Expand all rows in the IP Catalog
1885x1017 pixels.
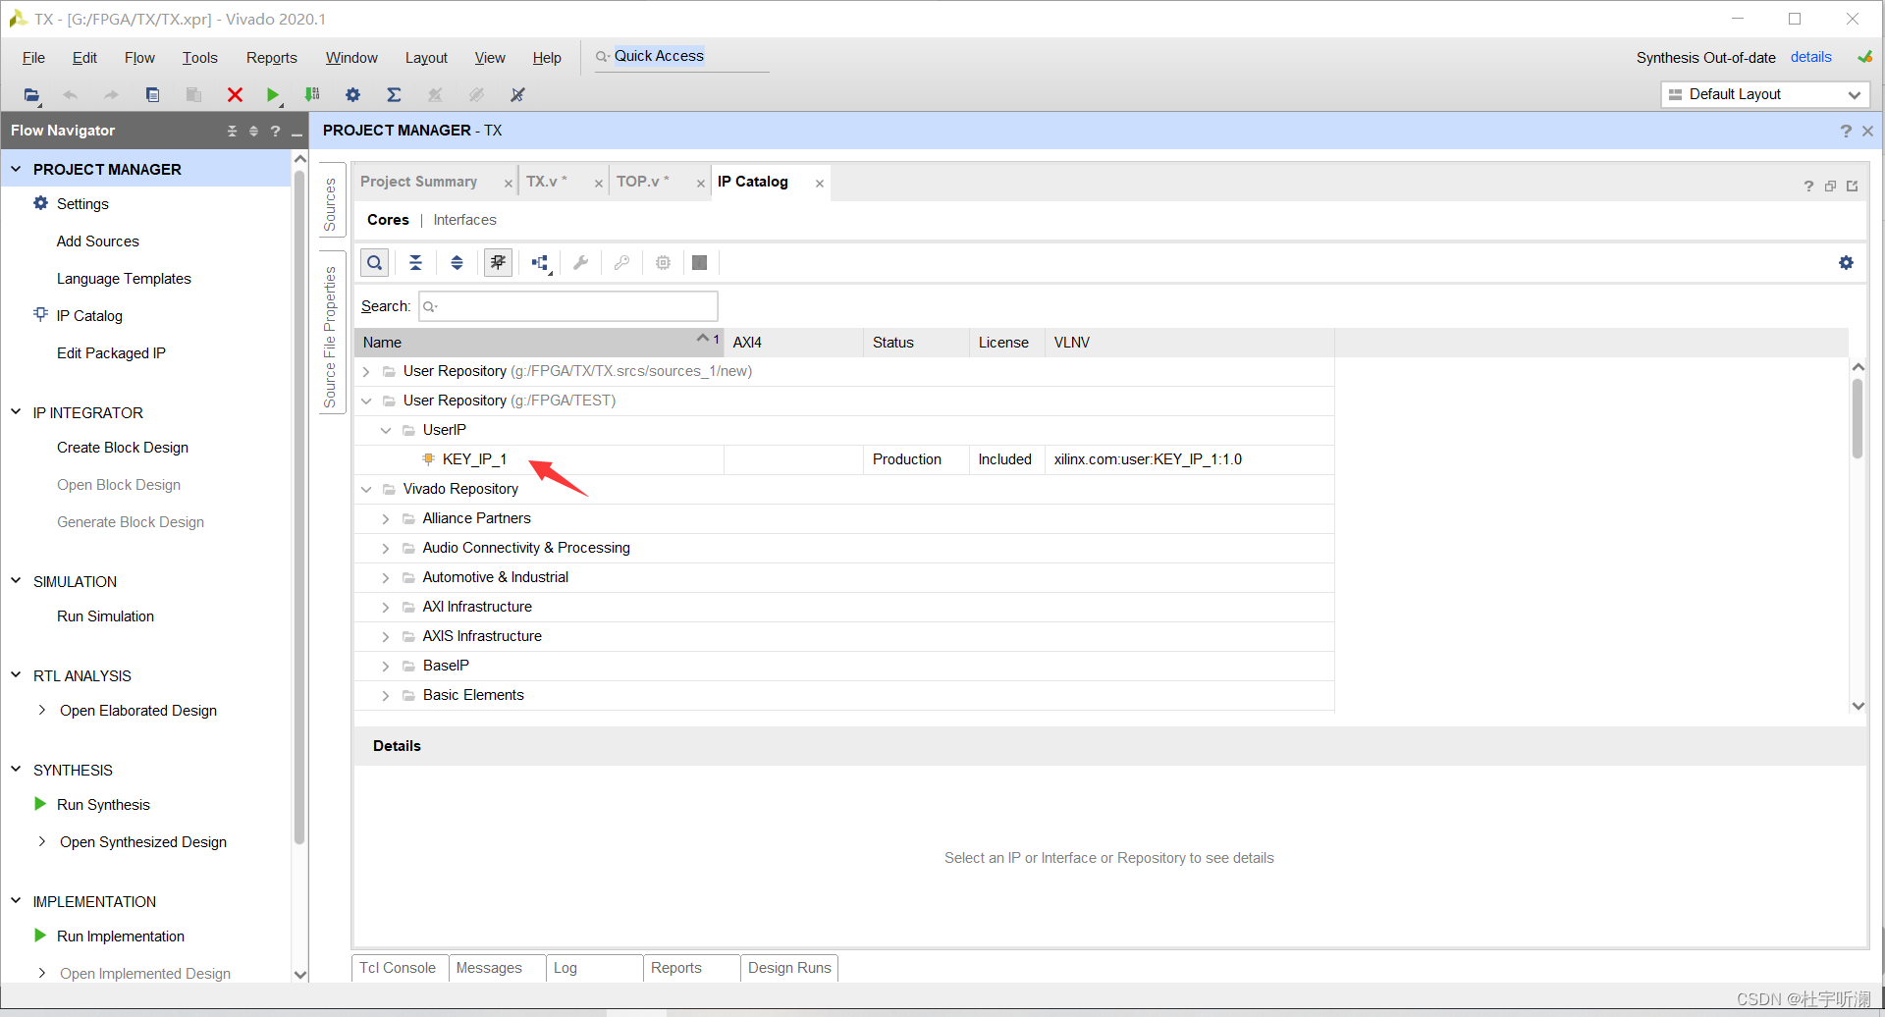(x=457, y=263)
